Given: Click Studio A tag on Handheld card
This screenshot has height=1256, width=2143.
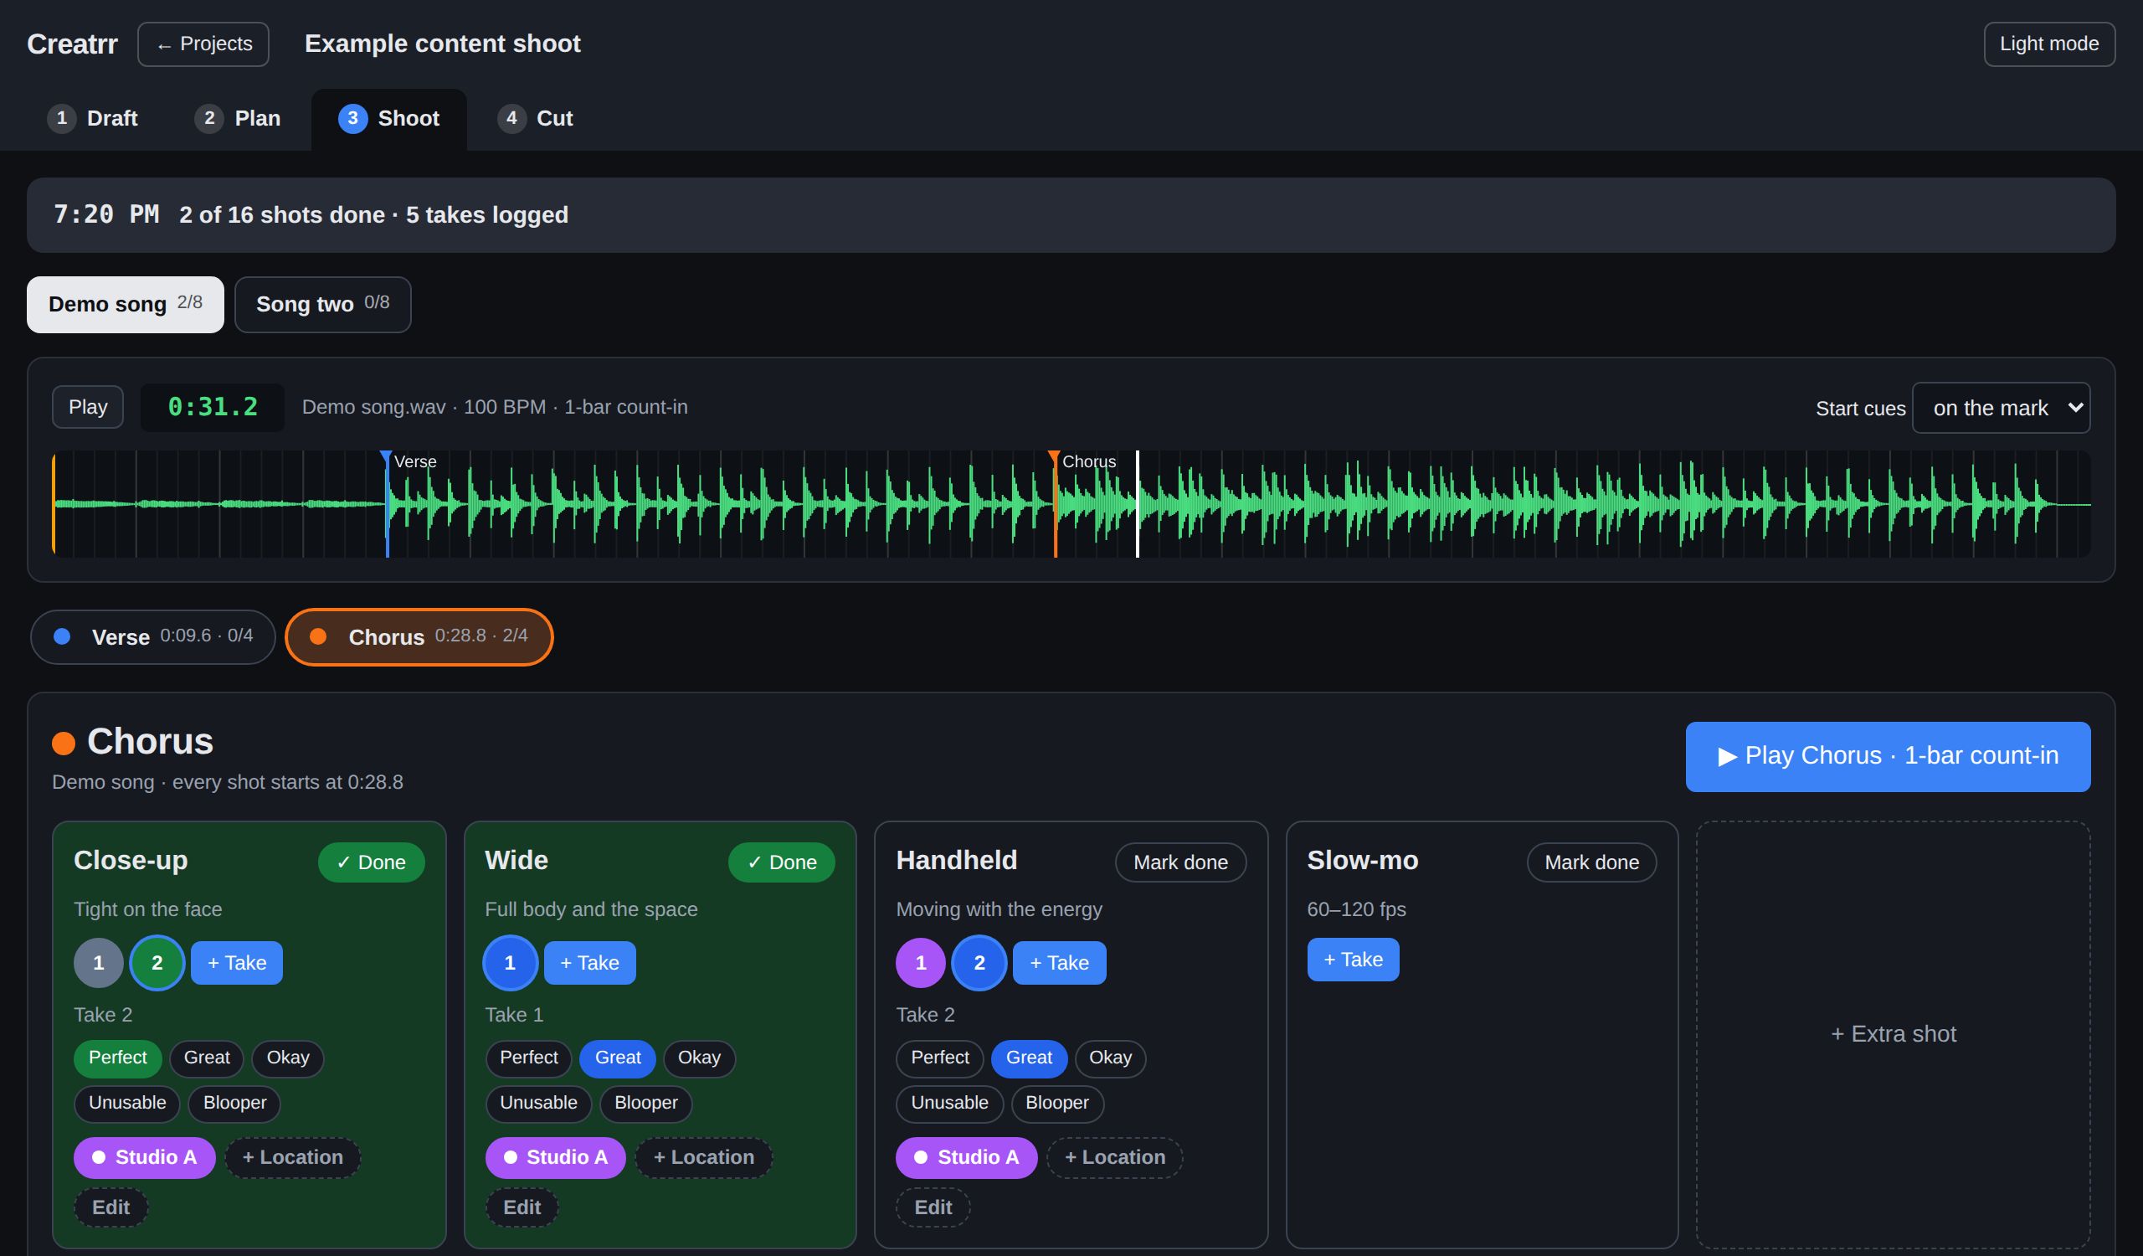Looking at the screenshot, I should pos(966,1157).
